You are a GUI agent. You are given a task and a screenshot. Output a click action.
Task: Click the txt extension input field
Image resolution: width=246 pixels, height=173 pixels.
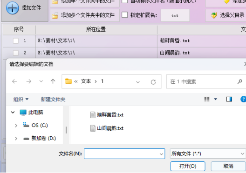(x=175, y=15)
